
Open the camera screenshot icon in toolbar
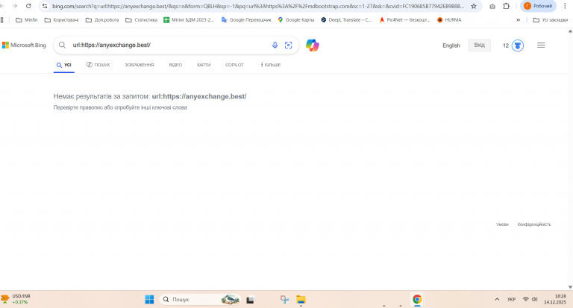pyautogui.click(x=492, y=6)
